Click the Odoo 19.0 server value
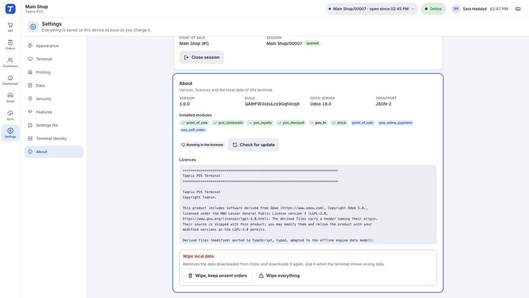 coord(320,104)
